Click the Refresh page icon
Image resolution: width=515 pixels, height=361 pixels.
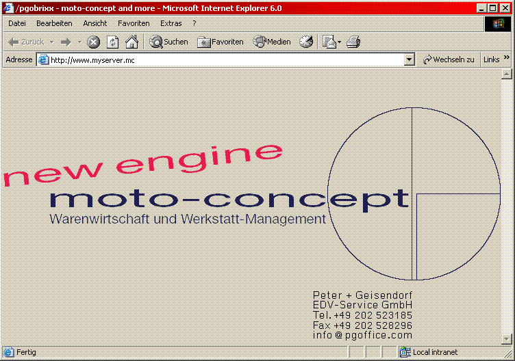pos(112,42)
